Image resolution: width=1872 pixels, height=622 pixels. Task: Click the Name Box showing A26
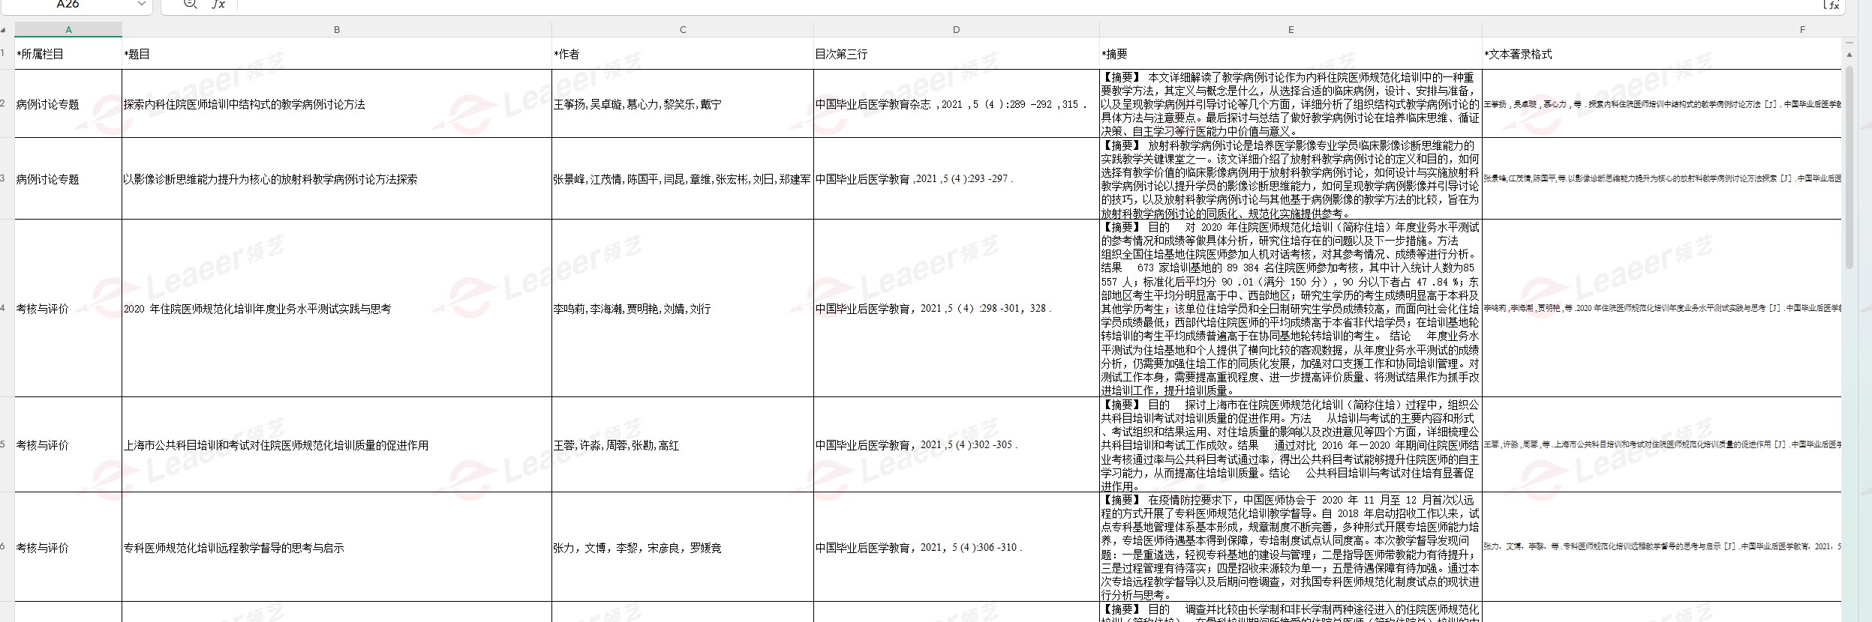[x=68, y=4]
